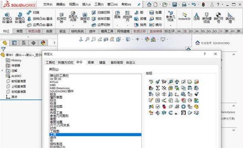
Task: Choose the 镜向 mirror feature
Action: (155, 25)
